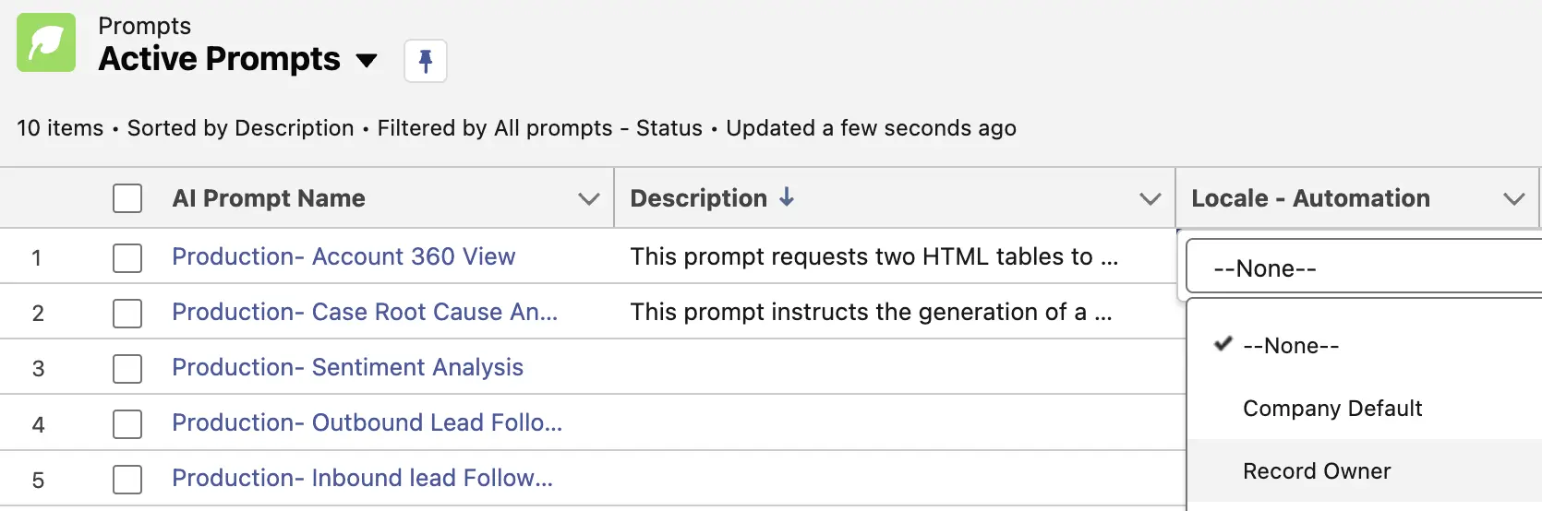Choose Company Default from the locale list
Screen dimensions: 1542x511
click(1331, 408)
